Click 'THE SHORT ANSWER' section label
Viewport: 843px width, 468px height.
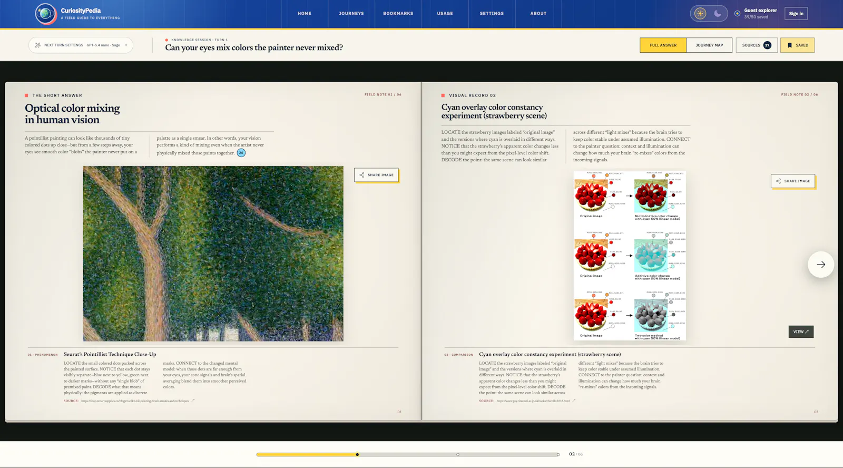[57, 95]
